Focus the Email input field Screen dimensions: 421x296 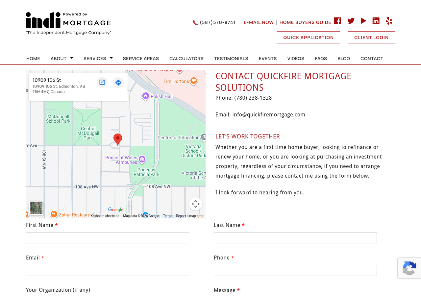(x=108, y=270)
